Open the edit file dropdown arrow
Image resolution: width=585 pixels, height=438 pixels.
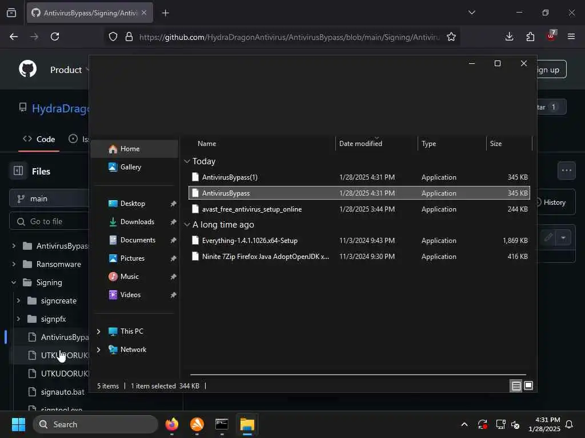coord(563,238)
